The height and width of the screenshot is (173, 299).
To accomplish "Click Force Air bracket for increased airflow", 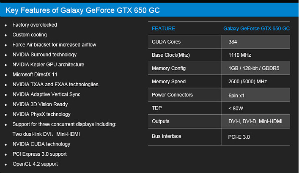I will (x=54, y=45).
